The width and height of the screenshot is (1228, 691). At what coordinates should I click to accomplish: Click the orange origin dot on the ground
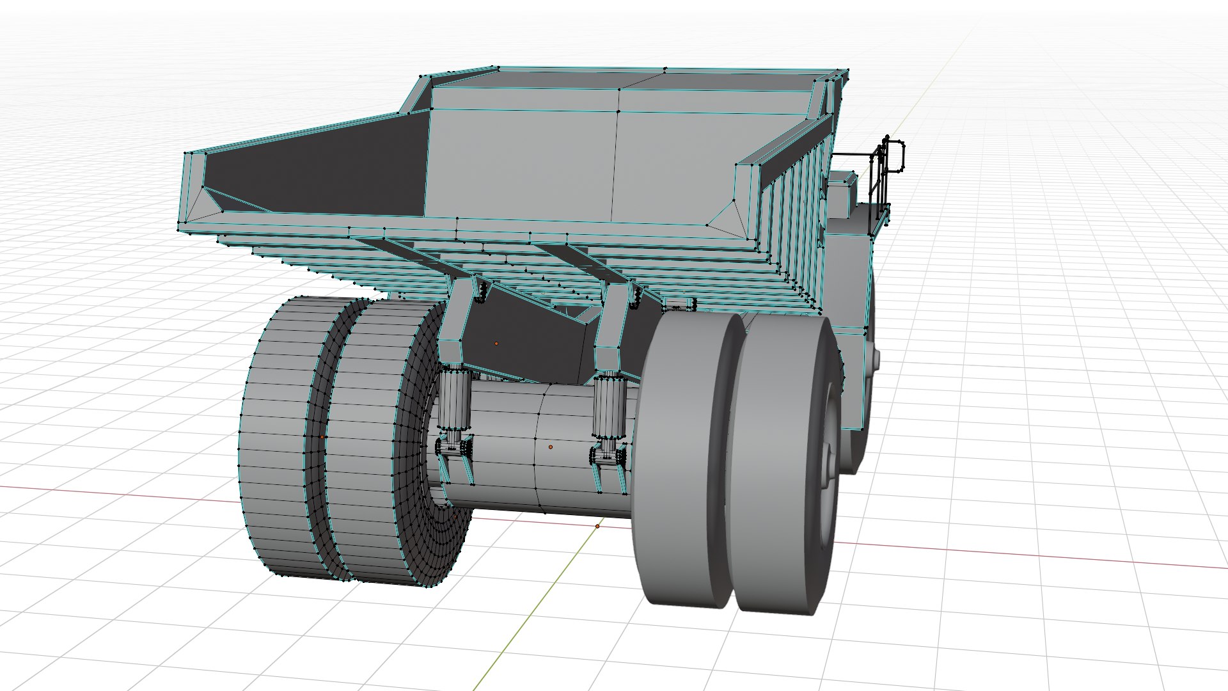(597, 526)
